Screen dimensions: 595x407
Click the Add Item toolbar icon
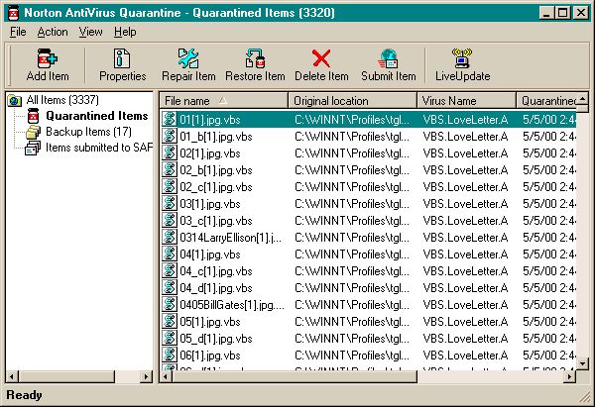tap(48, 65)
